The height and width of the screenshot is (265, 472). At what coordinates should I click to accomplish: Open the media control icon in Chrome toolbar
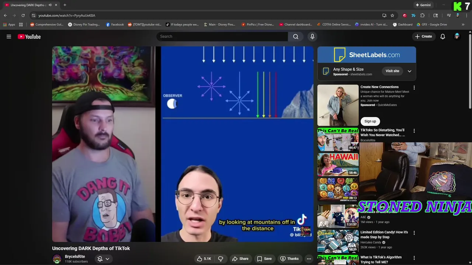449,15
